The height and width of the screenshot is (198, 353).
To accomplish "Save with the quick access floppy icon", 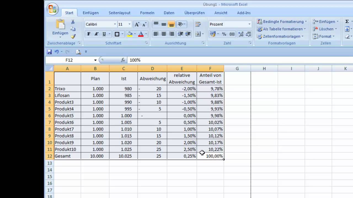I will (x=50, y=51).
